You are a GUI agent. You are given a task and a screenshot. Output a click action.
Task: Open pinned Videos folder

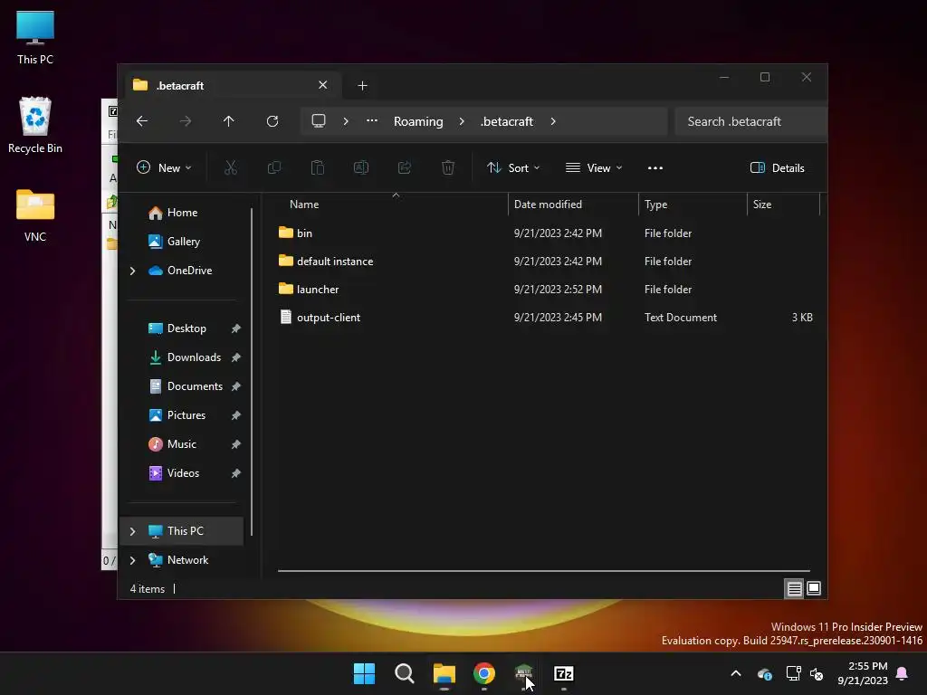[183, 473]
